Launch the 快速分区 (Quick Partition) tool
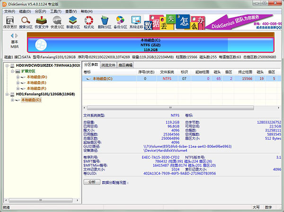Screen dimensions: 284x212 click(x=58, y=22)
